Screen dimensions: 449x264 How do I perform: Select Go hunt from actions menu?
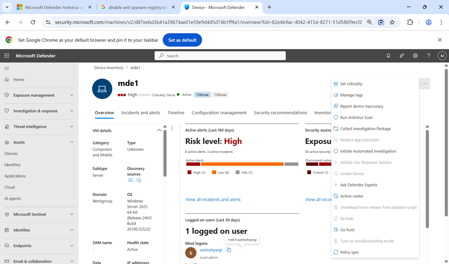coord(348,229)
